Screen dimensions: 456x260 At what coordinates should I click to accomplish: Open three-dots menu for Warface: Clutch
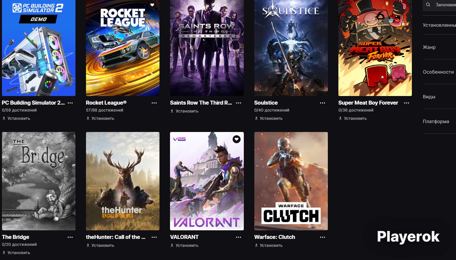point(323,237)
